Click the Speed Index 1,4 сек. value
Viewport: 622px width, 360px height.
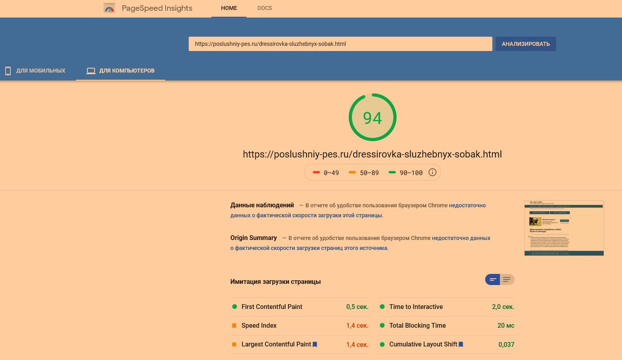click(357, 326)
